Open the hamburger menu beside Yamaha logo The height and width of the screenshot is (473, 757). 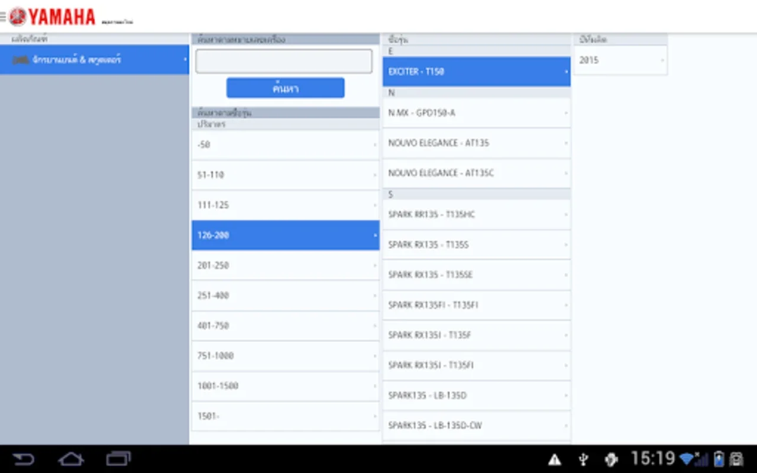click(x=3, y=17)
